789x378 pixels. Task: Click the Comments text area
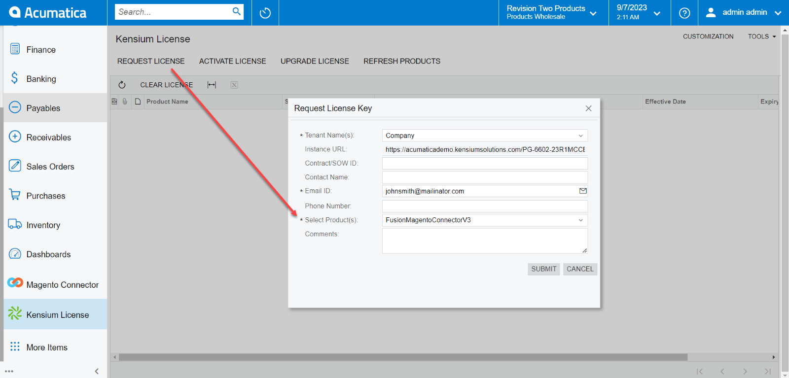click(x=485, y=241)
